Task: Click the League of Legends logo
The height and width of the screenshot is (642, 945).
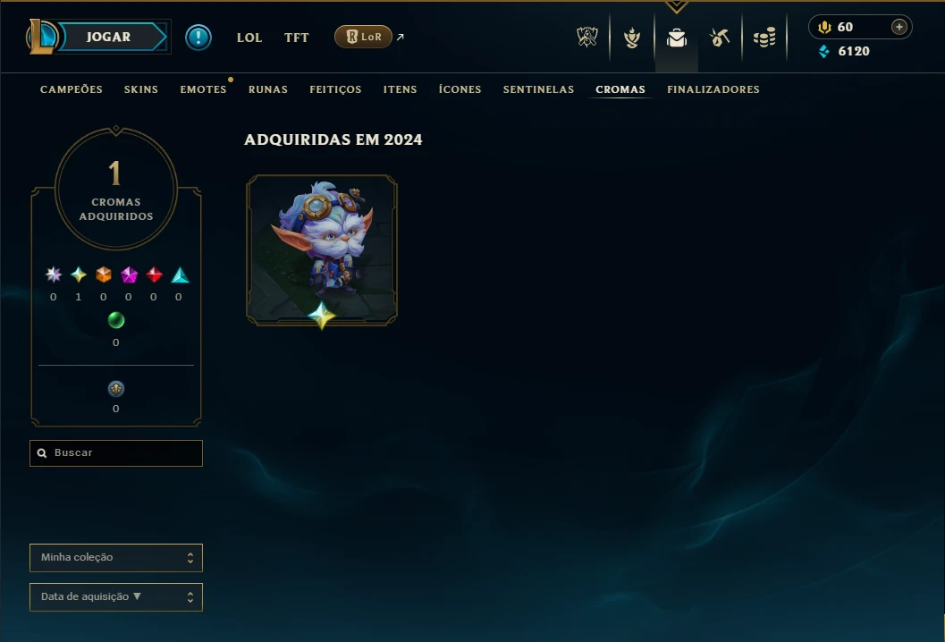Action: click(41, 37)
